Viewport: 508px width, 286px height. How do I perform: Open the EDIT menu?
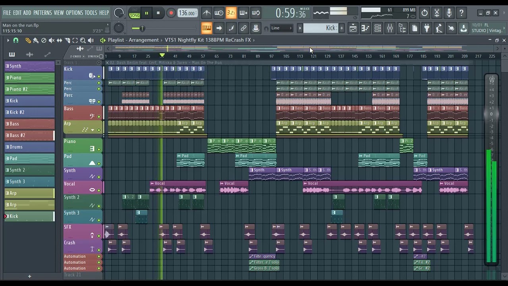(x=17, y=13)
